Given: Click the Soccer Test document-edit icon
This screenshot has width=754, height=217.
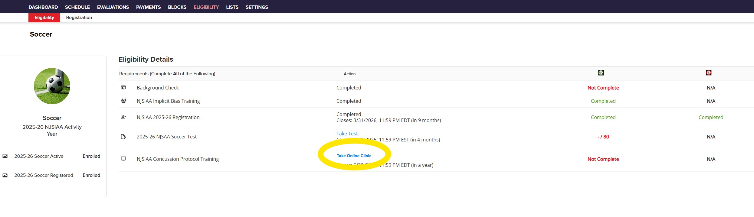Looking at the screenshot, I should click(123, 137).
